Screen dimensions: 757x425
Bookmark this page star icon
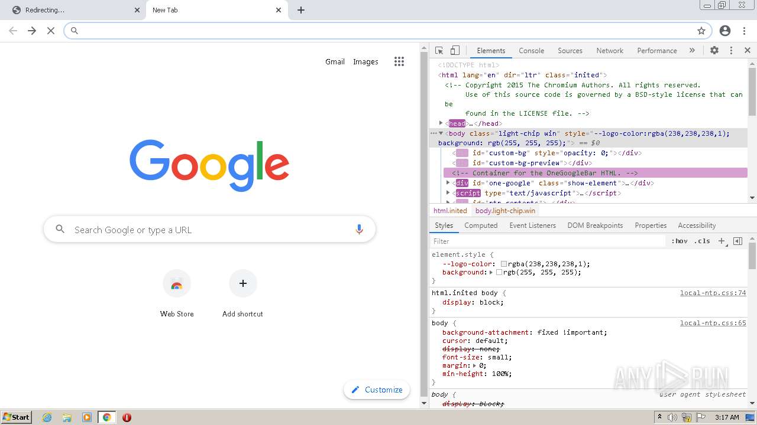[701, 31]
